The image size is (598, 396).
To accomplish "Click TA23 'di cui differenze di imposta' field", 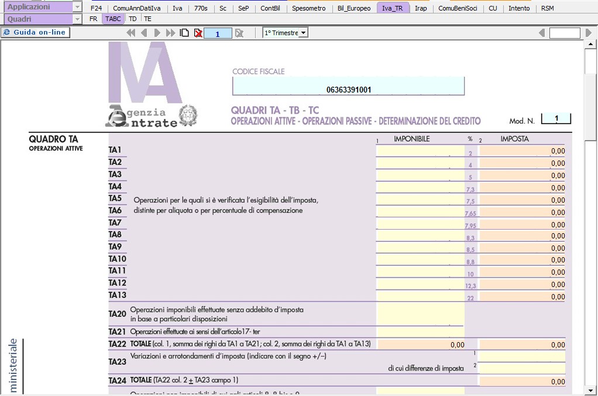I will [523, 368].
